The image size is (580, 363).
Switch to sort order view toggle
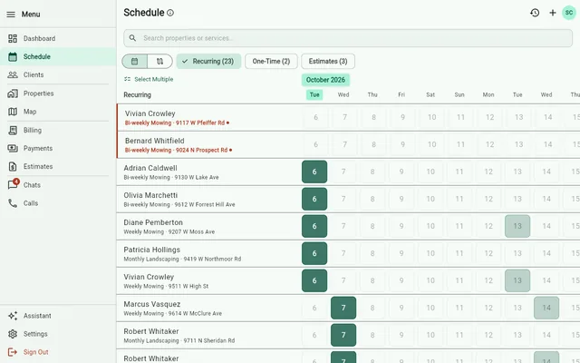tap(159, 61)
